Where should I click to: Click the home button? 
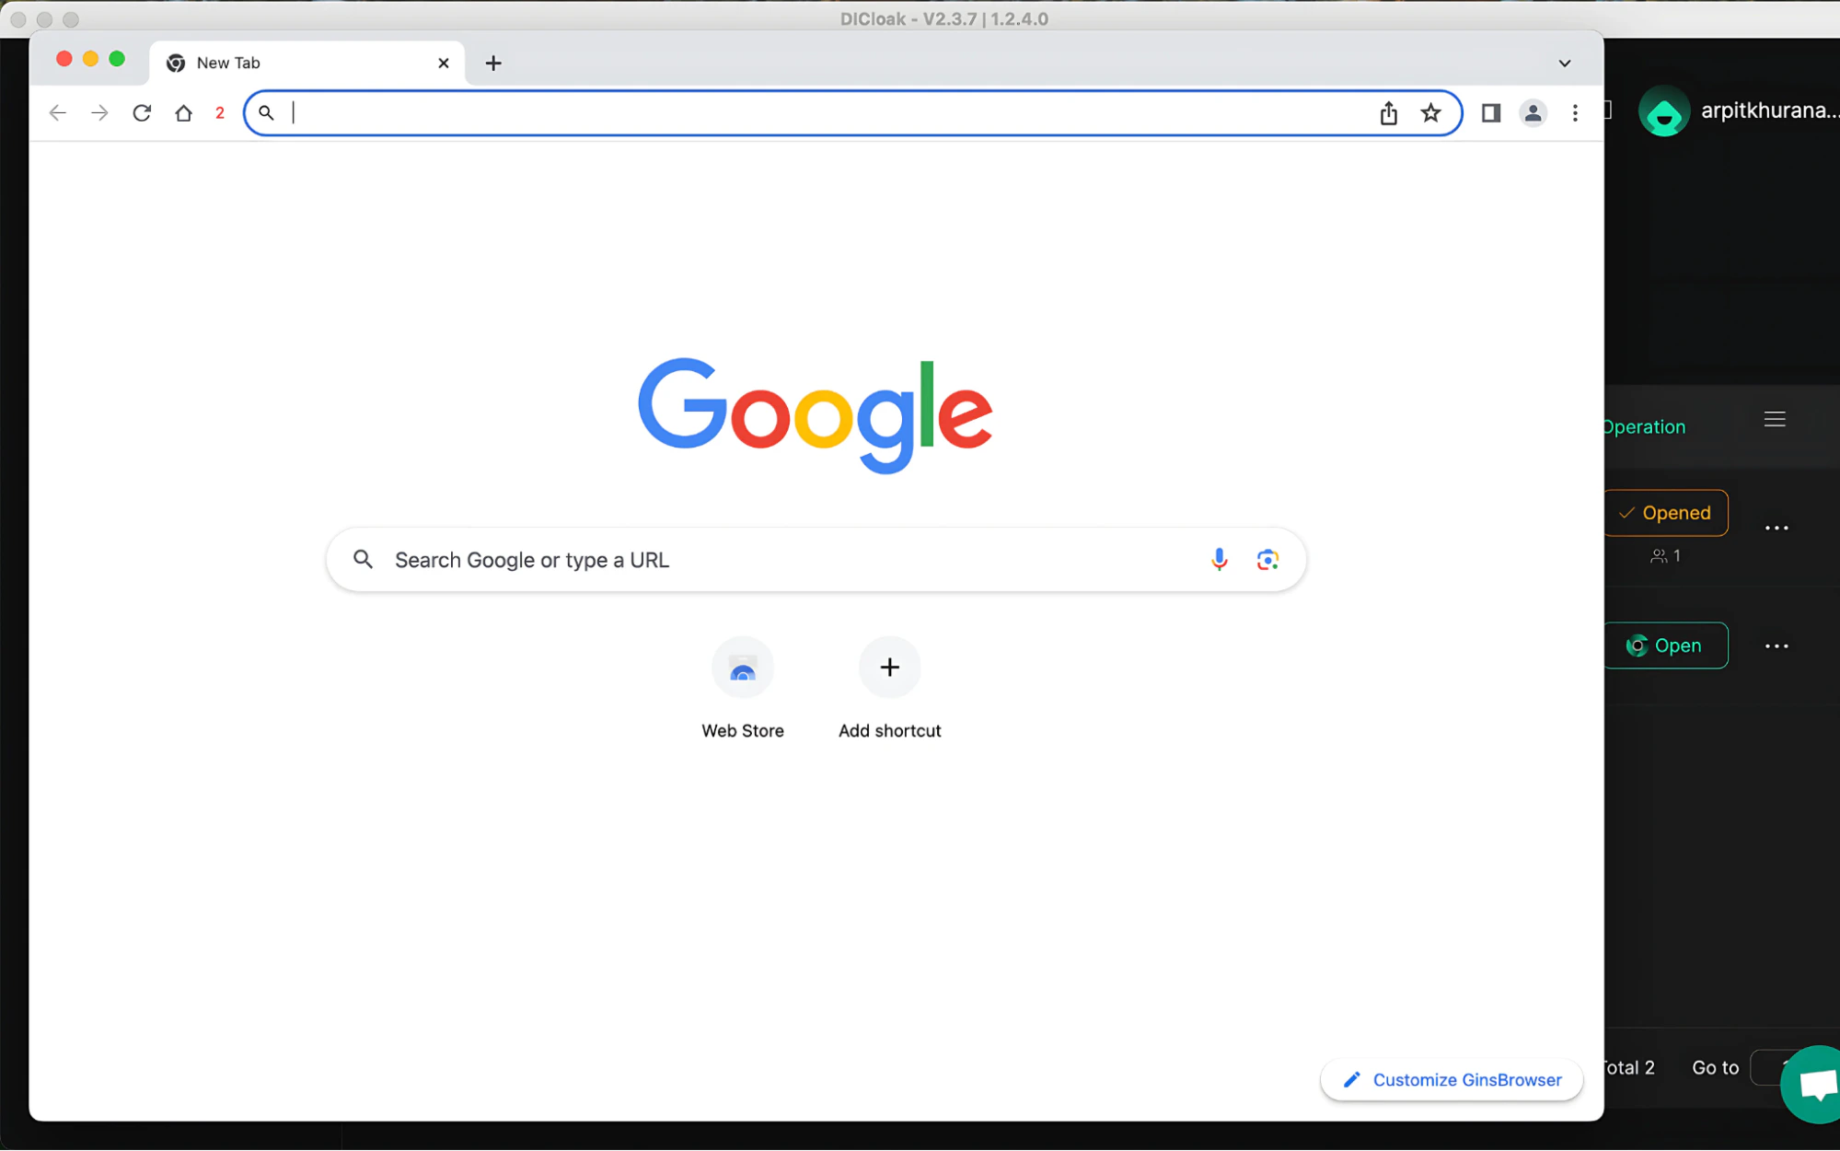click(183, 112)
